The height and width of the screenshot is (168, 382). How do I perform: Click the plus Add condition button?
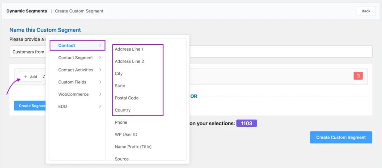(x=31, y=77)
